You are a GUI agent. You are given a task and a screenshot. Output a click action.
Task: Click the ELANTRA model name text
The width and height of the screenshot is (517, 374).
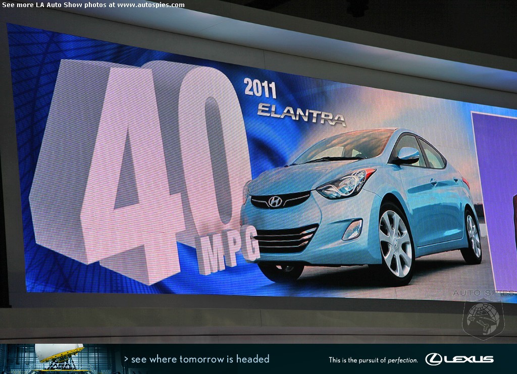tap(301, 114)
